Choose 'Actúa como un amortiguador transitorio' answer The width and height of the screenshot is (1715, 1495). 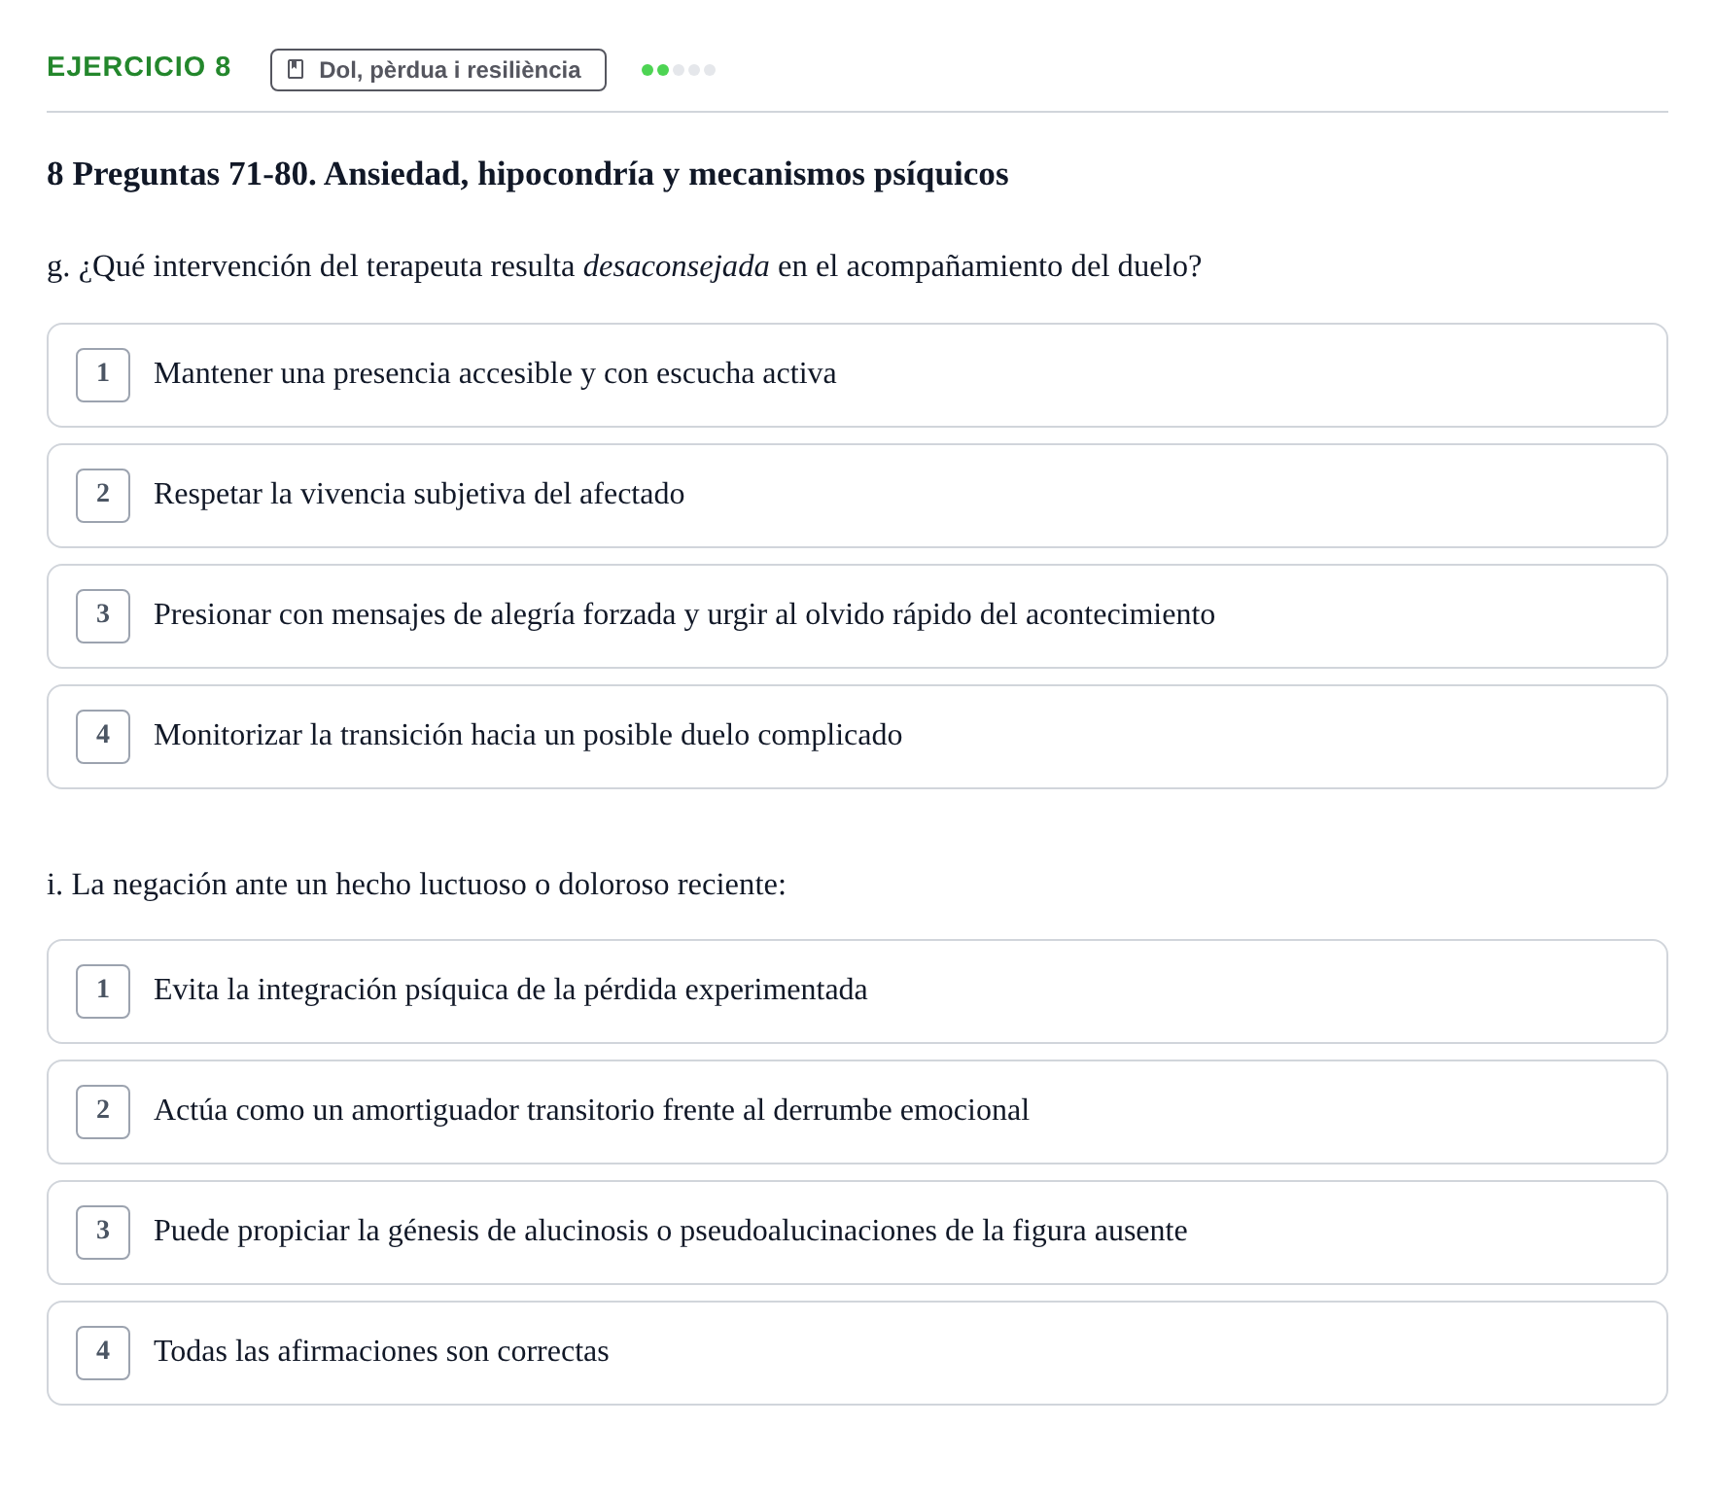click(857, 1112)
